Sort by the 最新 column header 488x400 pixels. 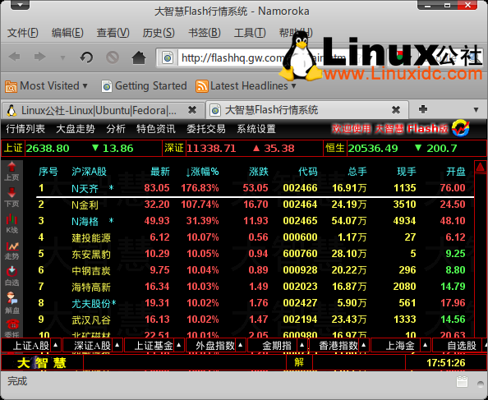coord(160,172)
